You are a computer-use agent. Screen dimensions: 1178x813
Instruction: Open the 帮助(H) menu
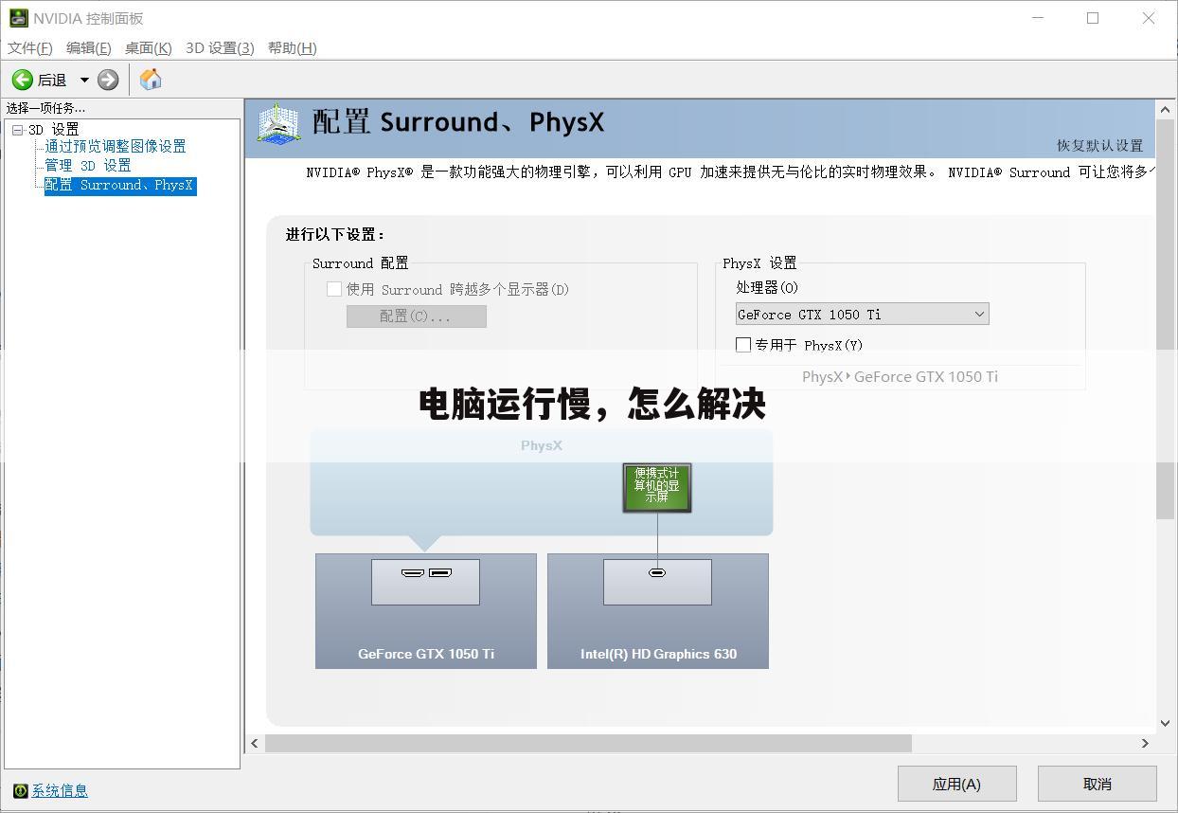pyautogui.click(x=293, y=47)
